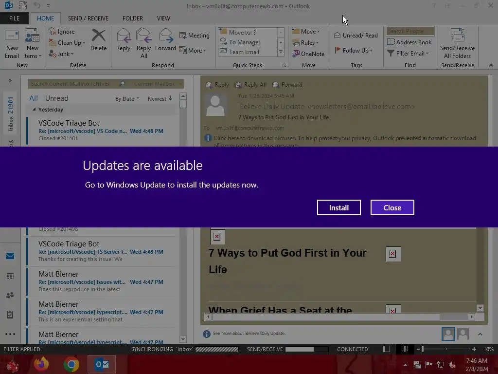Open Mail view in the navigation bar
498x374 pixels.
click(10, 256)
